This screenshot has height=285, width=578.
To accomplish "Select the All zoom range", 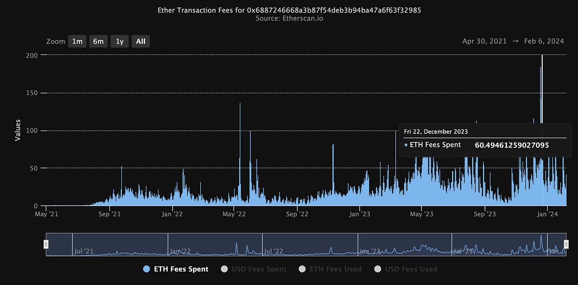I will tap(141, 41).
